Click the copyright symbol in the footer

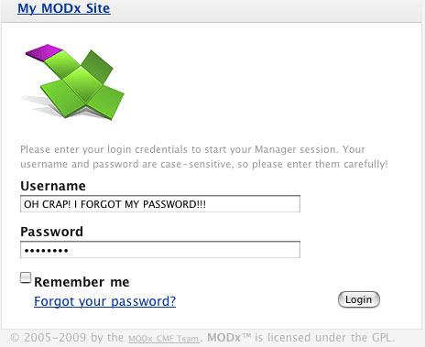click(x=15, y=338)
